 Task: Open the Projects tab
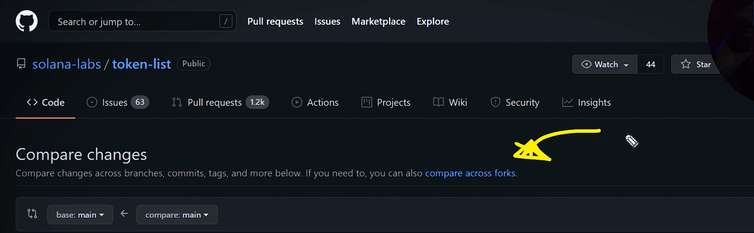pos(386,102)
